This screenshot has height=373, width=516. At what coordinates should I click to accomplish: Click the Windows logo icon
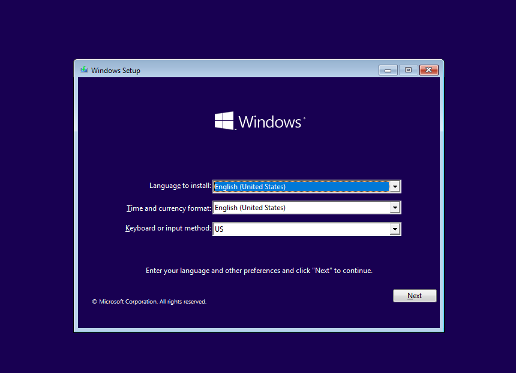click(x=224, y=121)
